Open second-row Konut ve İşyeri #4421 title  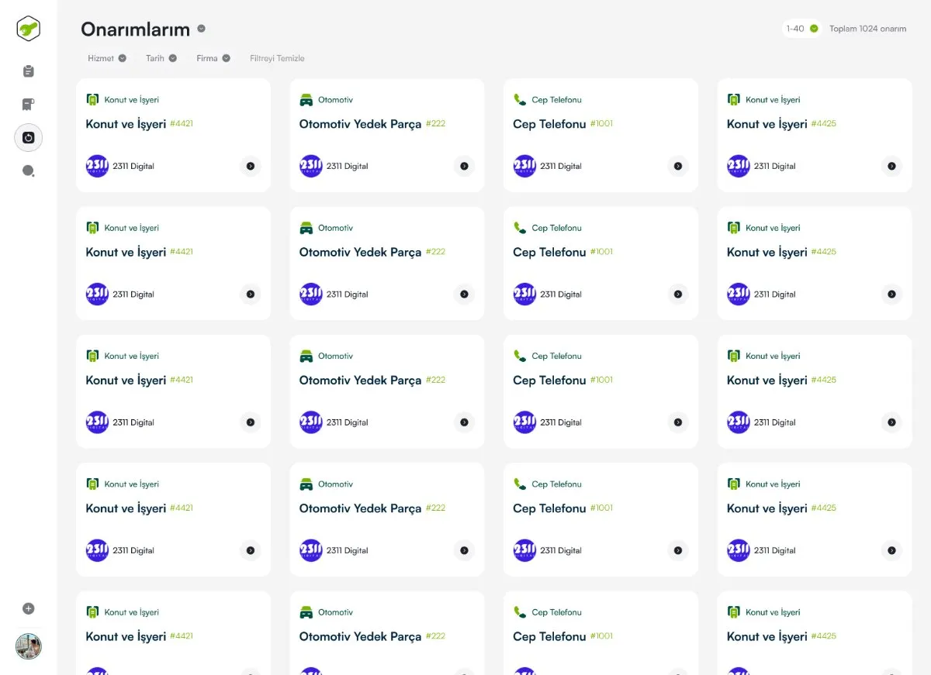pyautogui.click(x=126, y=253)
